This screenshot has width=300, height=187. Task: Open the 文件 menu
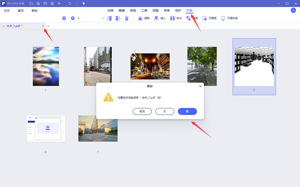click(x=7, y=11)
